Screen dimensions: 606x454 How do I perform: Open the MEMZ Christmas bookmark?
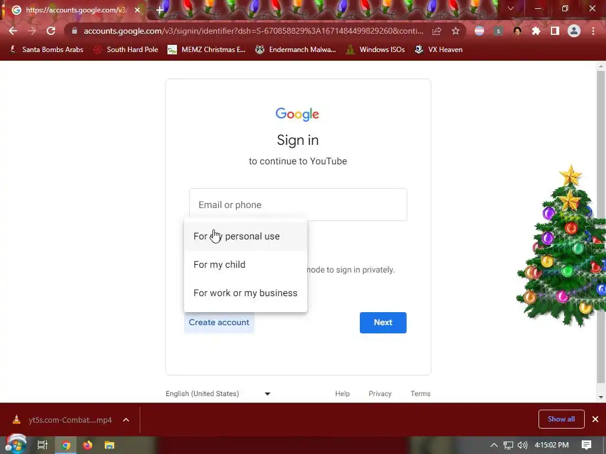207,50
